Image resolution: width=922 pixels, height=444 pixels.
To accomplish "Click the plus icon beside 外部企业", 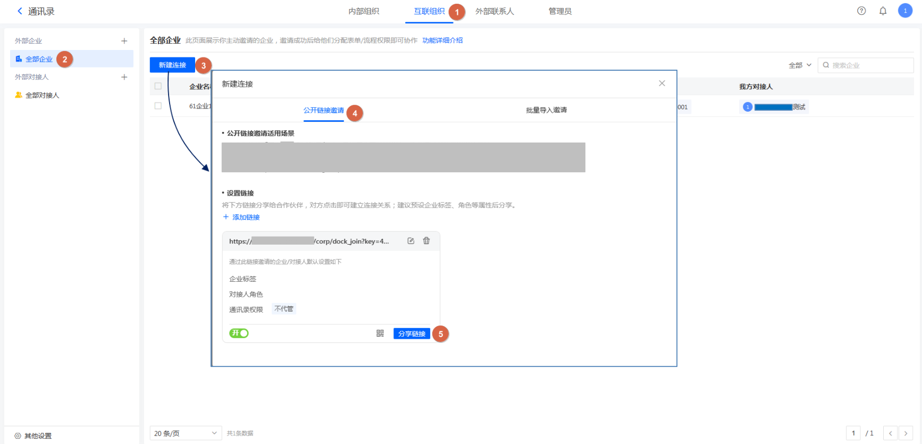I will click(x=124, y=41).
